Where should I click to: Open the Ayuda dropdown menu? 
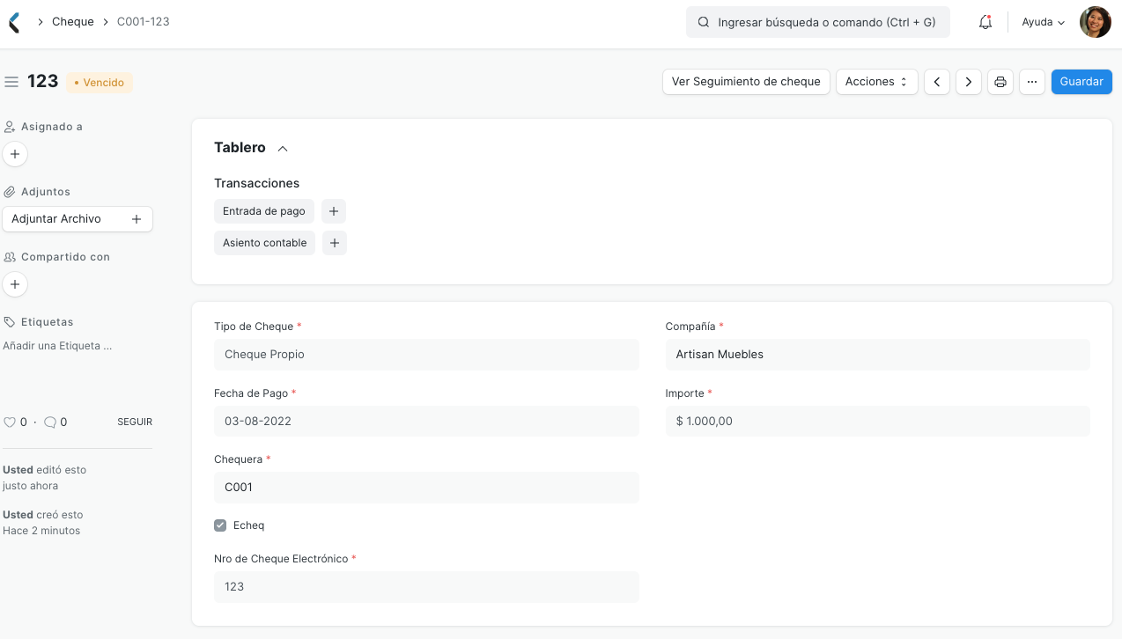click(x=1044, y=22)
